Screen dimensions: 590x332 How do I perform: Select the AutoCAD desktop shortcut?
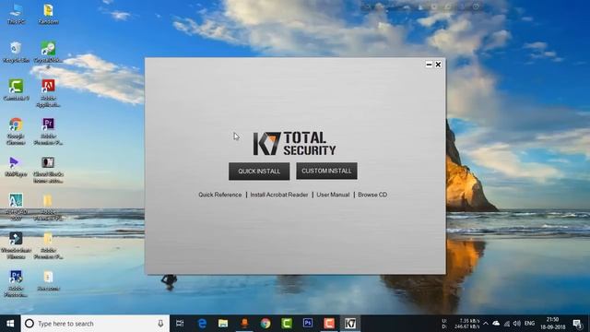[17, 207]
